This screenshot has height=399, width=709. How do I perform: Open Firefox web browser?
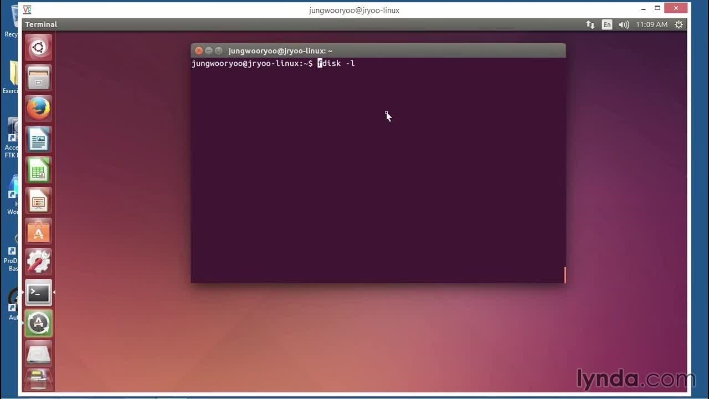click(38, 109)
